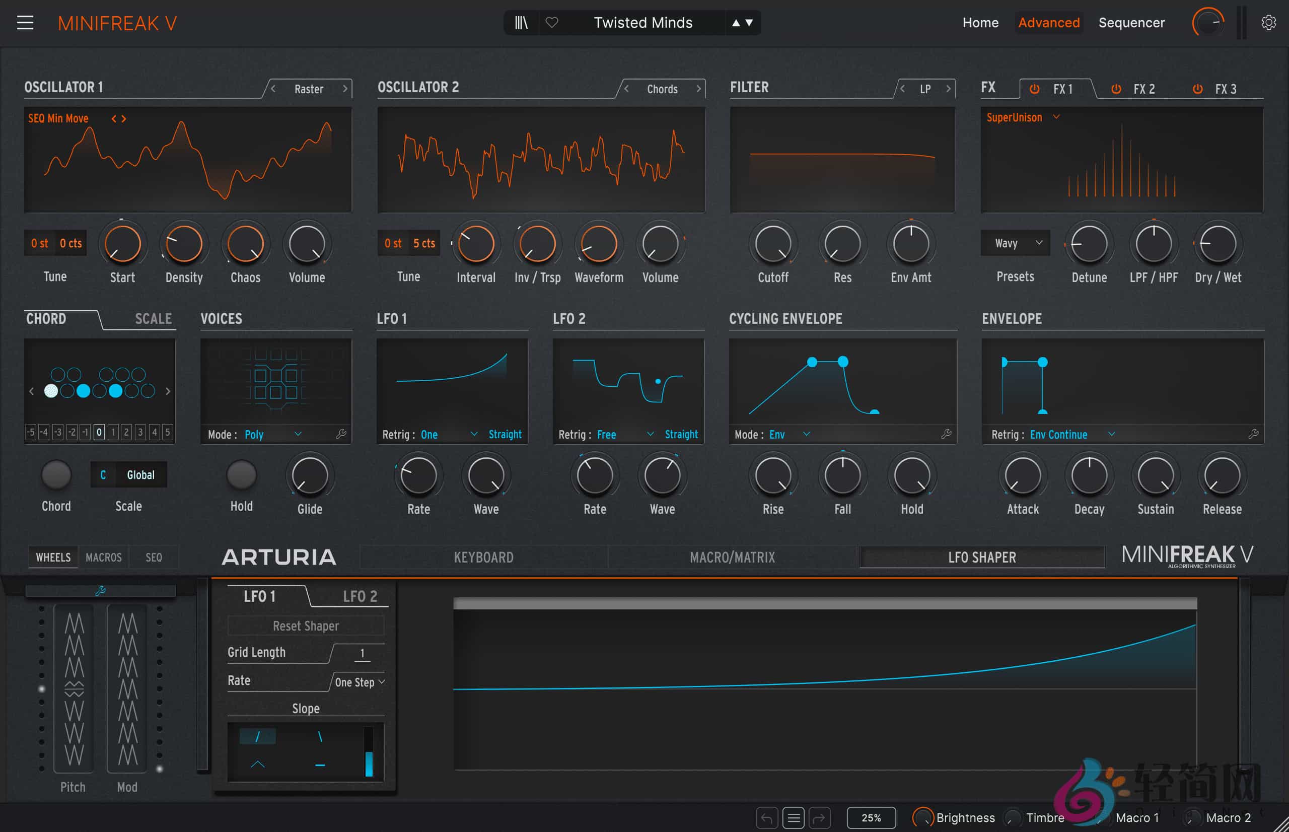1289x832 pixels.
Task: Open the SuperUnison effect type dropdown
Action: click(x=1022, y=117)
